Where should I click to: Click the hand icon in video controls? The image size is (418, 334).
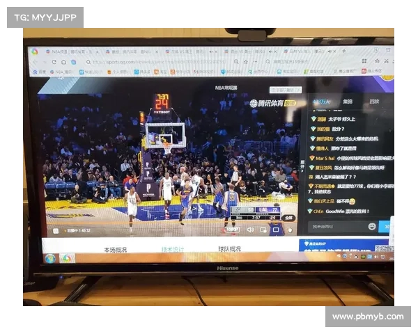point(290,230)
